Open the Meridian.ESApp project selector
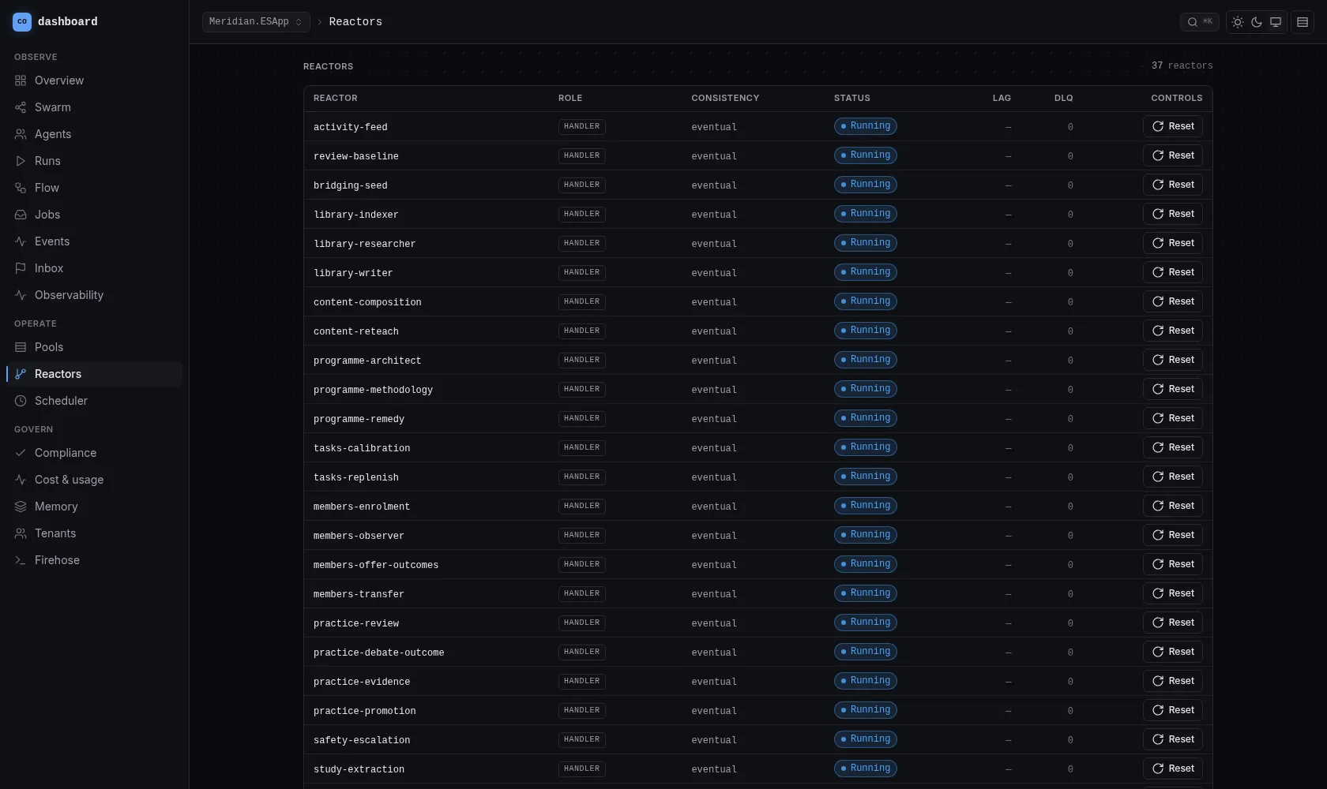The height and width of the screenshot is (789, 1327). click(x=256, y=22)
